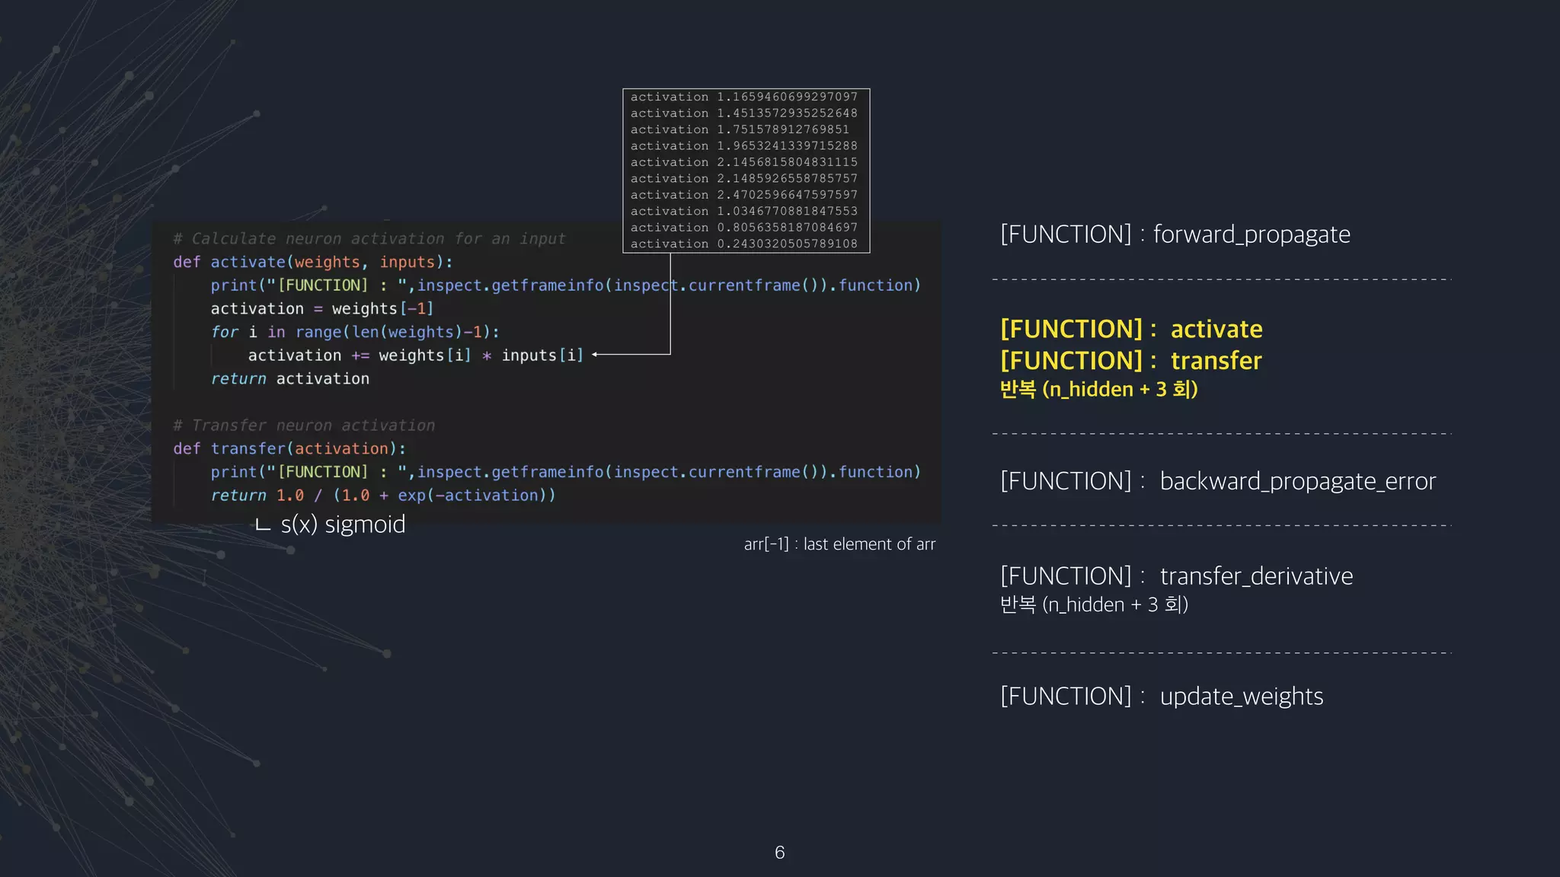
Task: Click the 'def activate(weights, inputs)' code line
Action: 312,262
